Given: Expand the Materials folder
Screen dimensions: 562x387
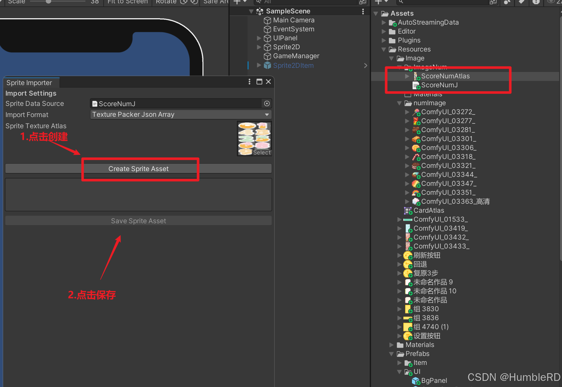Looking at the screenshot, I should [392, 345].
